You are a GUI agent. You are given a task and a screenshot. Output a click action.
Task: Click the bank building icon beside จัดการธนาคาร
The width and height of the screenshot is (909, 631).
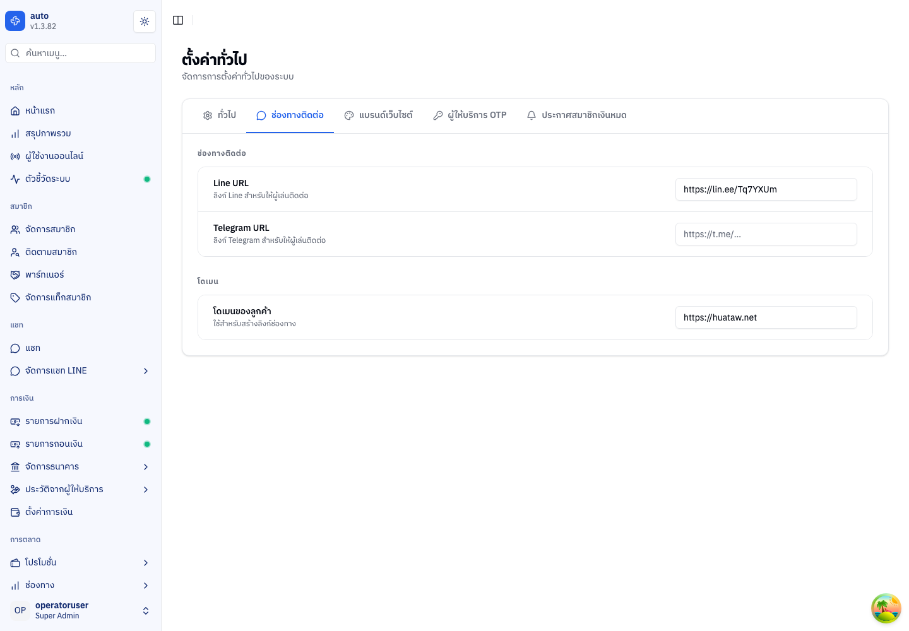[x=15, y=467]
